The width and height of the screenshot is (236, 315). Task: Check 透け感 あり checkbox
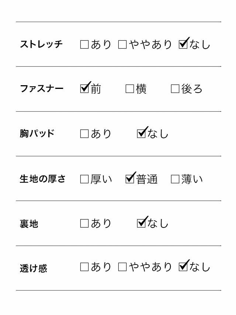click(x=84, y=267)
